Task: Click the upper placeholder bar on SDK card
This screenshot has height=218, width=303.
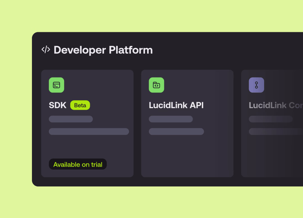Action: (x=70, y=119)
